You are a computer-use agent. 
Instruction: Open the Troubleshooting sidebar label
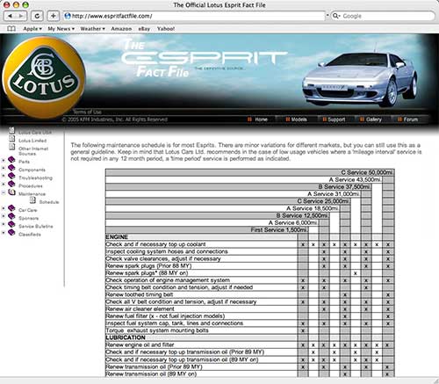click(35, 178)
